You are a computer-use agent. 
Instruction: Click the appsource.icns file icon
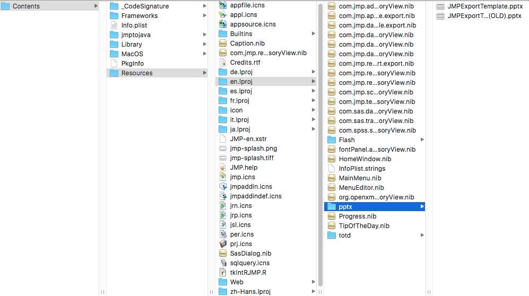point(223,24)
